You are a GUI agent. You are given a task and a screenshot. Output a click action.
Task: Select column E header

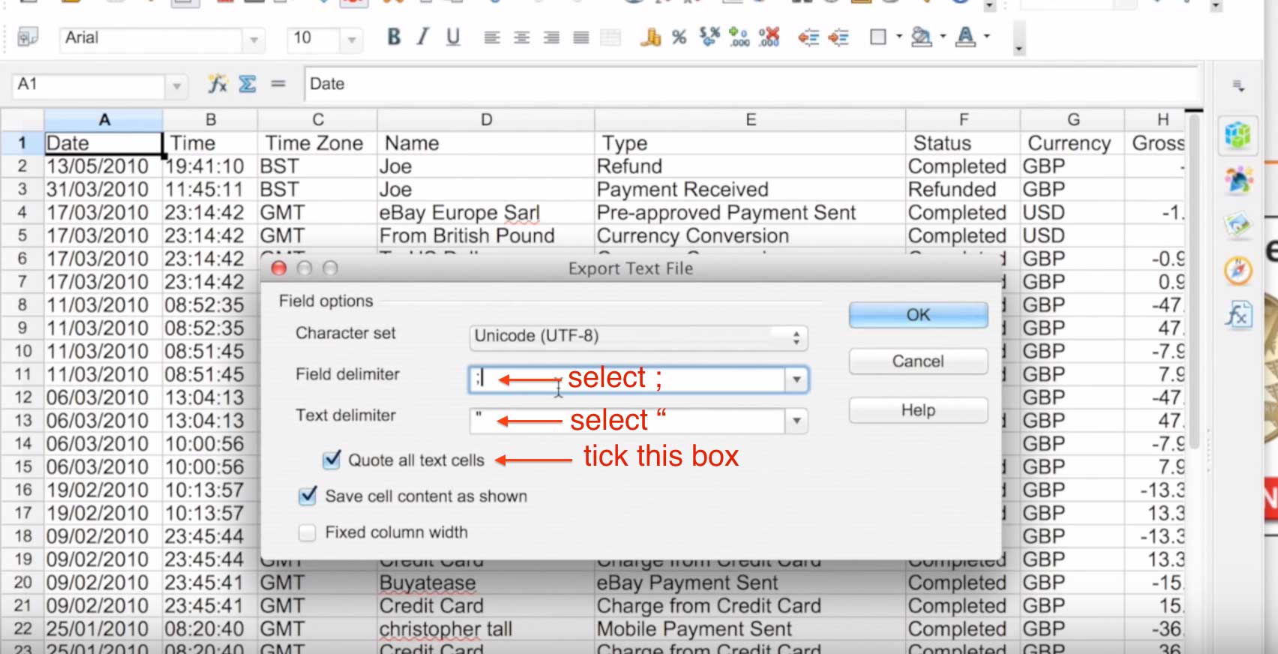click(x=750, y=120)
